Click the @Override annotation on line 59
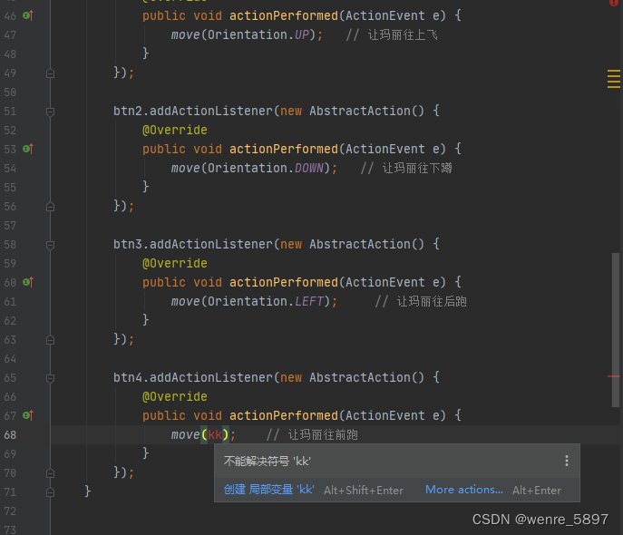 click(x=175, y=263)
